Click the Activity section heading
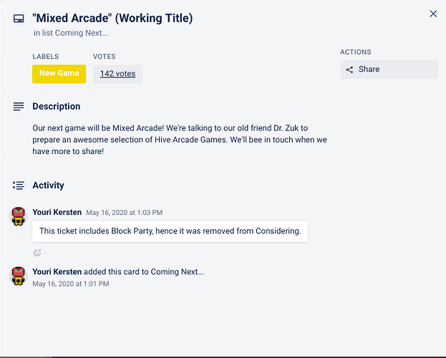Viewport: 446px width, 358px height. pyautogui.click(x=48, y=185)
